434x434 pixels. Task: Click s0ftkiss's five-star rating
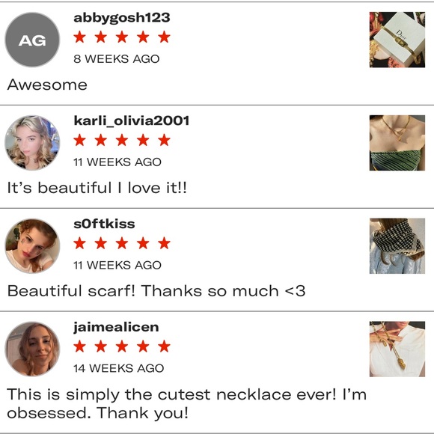click(x=122, y=243)
